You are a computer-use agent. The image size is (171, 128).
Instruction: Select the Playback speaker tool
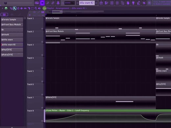point(39,8)
